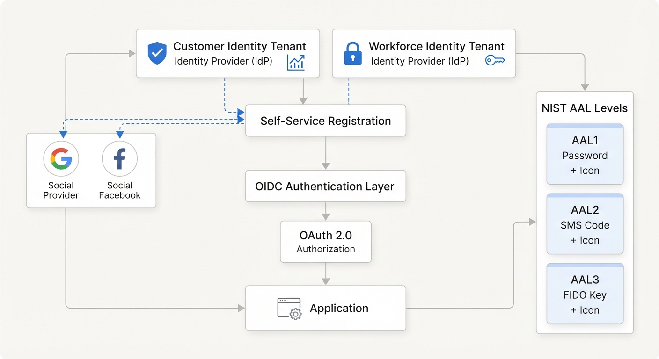Select the OIDC Authentication Layer node
Image resolution: width=659 pixels, height=359 pixels.
[x=326, y=186]
